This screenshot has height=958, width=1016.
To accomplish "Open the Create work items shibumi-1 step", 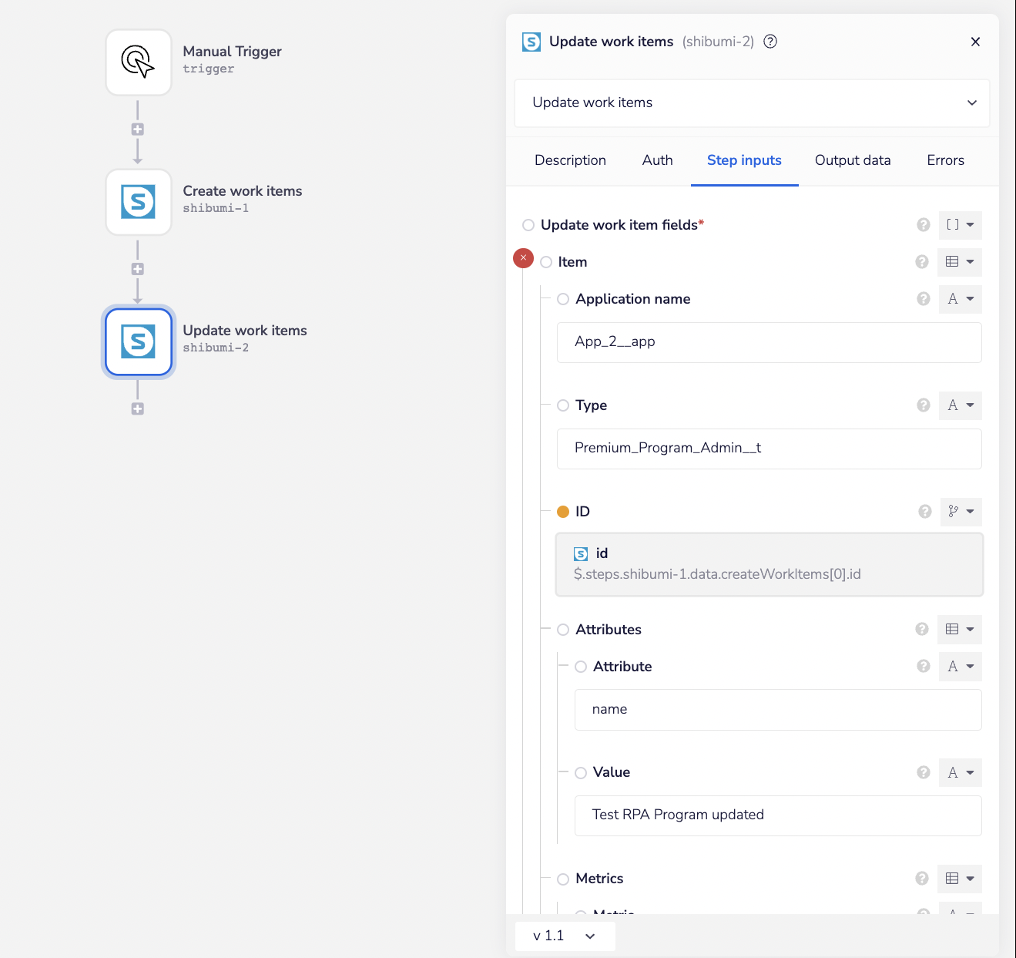I will (x=138, y=202).
